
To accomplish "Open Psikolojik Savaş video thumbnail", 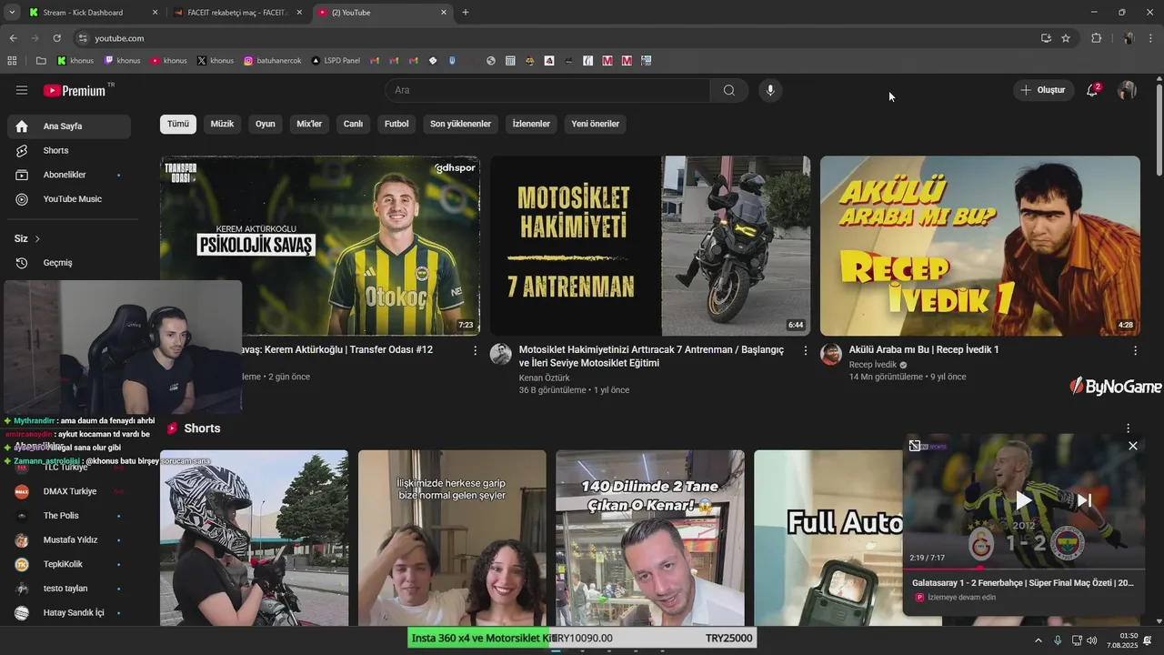I will pos(320,246).
